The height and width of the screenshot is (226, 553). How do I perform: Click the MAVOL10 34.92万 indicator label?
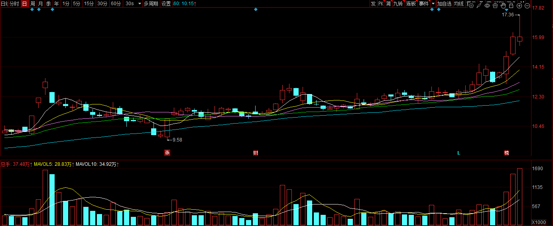pyautogui.click(x=97, y=164)
